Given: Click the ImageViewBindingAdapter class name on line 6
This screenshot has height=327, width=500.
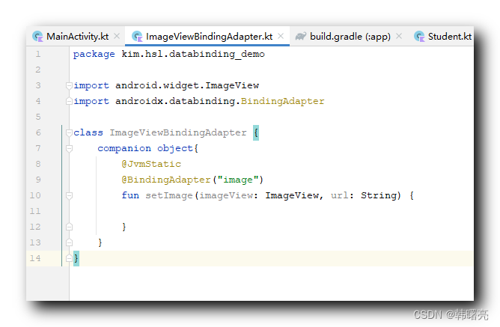Looking at the screenshot, I should 178,133.
